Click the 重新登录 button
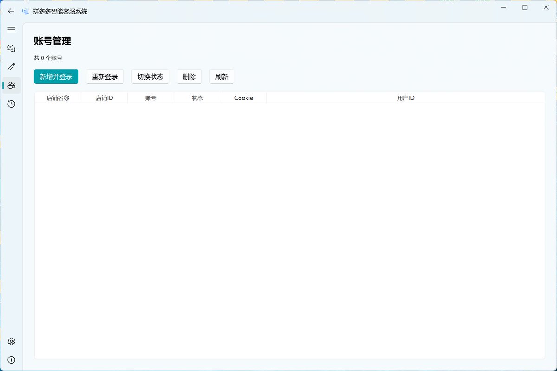557x371 pixels. [105, 77]
